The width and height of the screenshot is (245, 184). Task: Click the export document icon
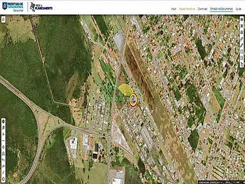(241, 58)
